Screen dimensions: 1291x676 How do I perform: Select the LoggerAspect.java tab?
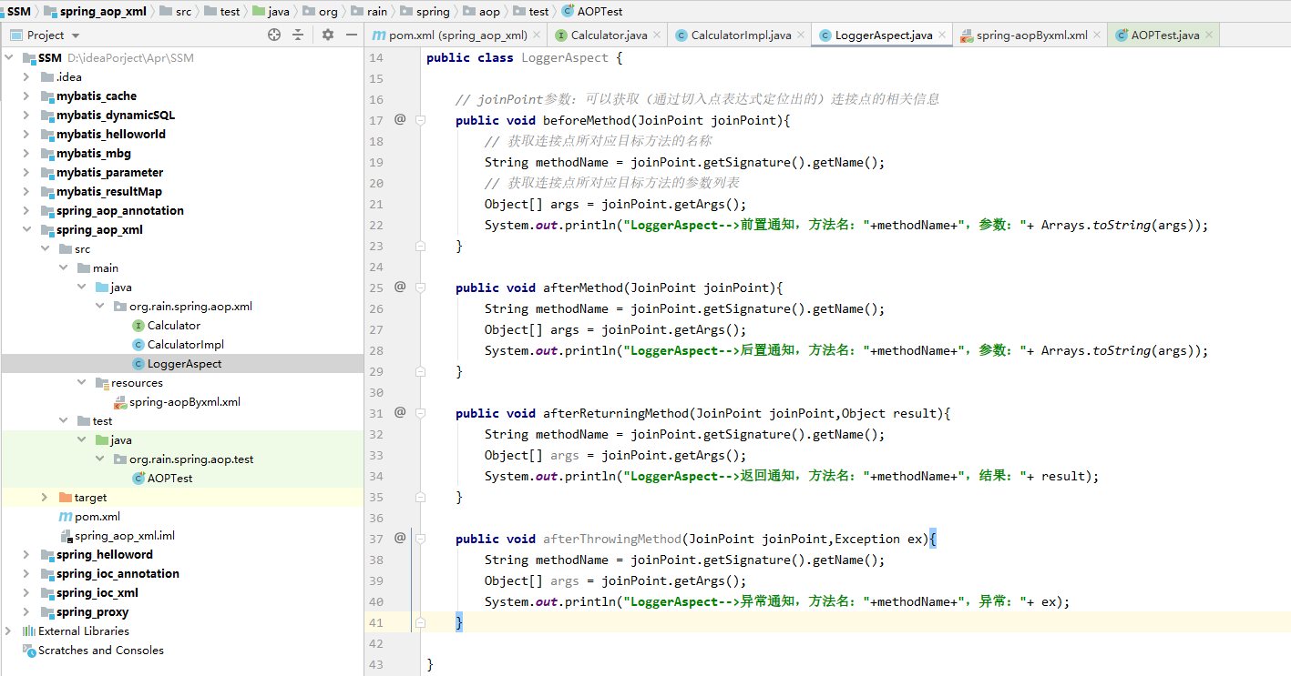coord(884,35)
